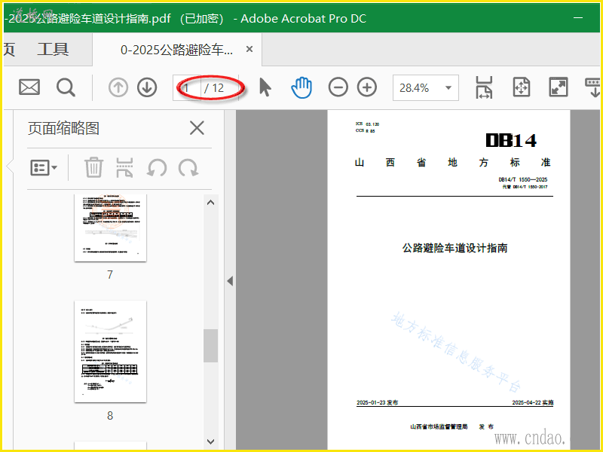
Task: Zoom in with the plus button
Action: point(367,87)
